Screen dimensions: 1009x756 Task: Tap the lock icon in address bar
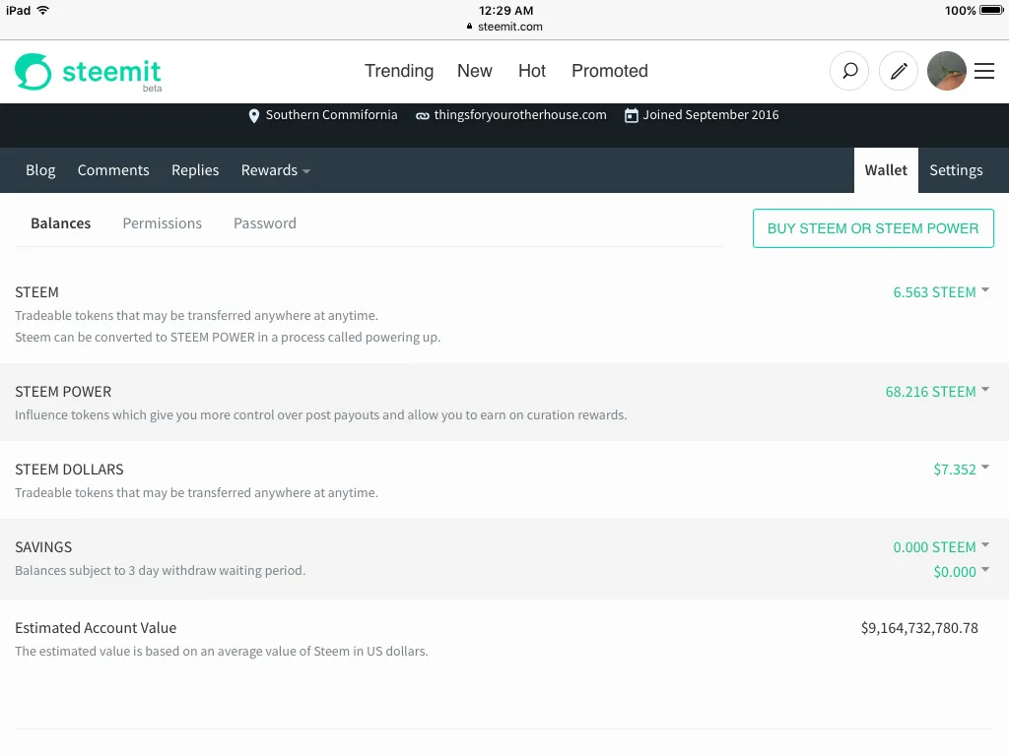(x=469, y=27)
